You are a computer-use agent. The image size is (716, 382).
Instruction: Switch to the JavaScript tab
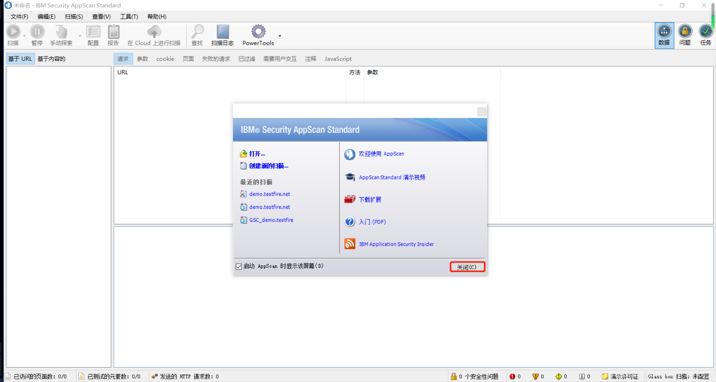point(338,59)
